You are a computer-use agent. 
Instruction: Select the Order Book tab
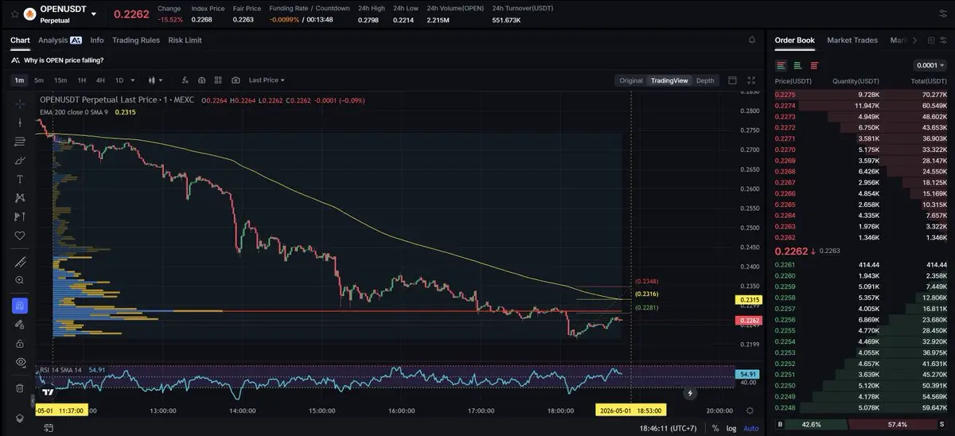[x=795, y=40]
